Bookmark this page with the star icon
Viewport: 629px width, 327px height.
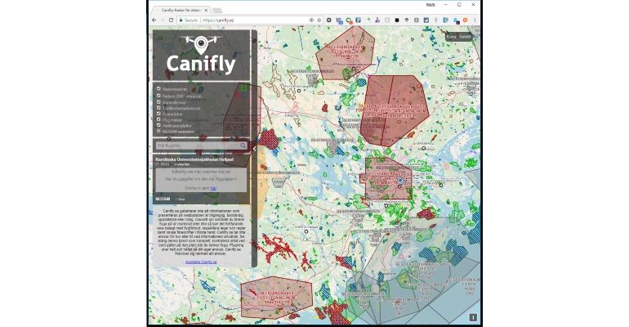(319, 20)
